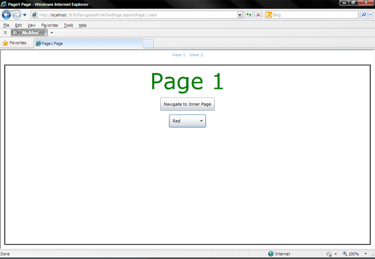Open the Red color combo box
The image size is (375, 259).
[x=187, y=121]
